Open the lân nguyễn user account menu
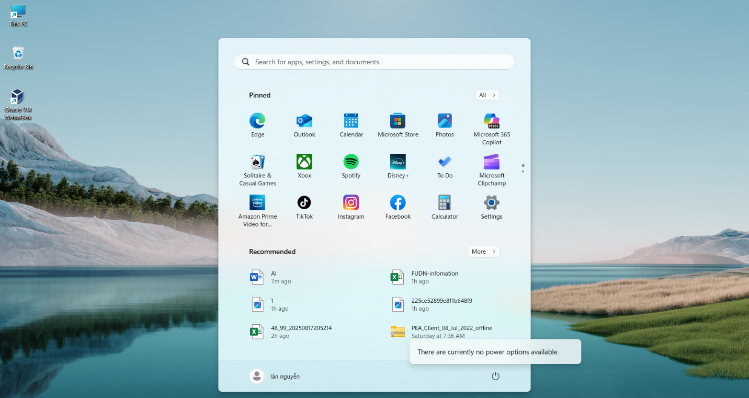The width and height of the screenshot is (749, 398). click(275, 376)
